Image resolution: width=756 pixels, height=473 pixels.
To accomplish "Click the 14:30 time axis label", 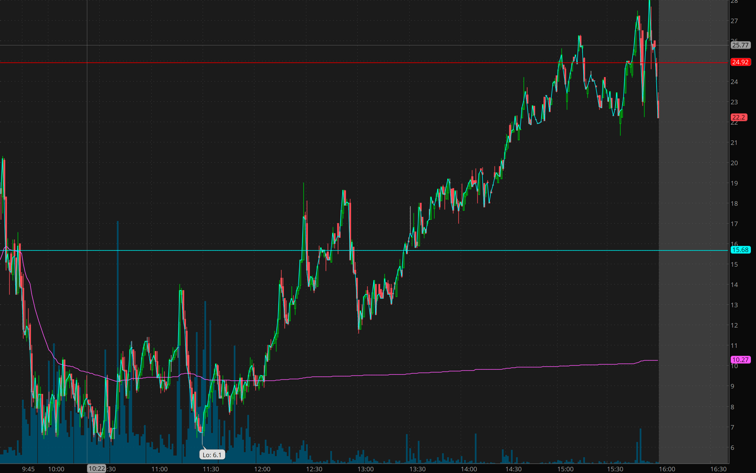I will click(x=514, y=469).
